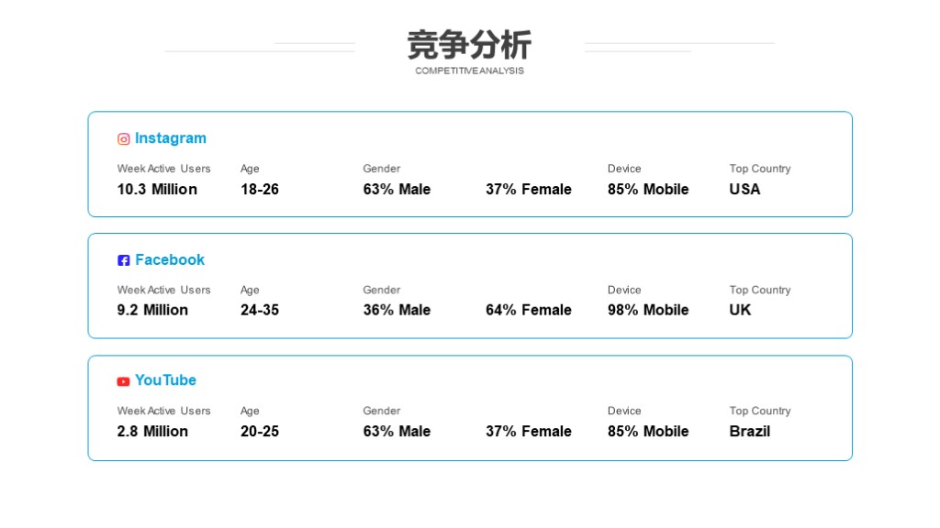Select Facebook's 98% Mobile text
The height and width of the screenshot is (528, 940).
click(x=648, y=310)
